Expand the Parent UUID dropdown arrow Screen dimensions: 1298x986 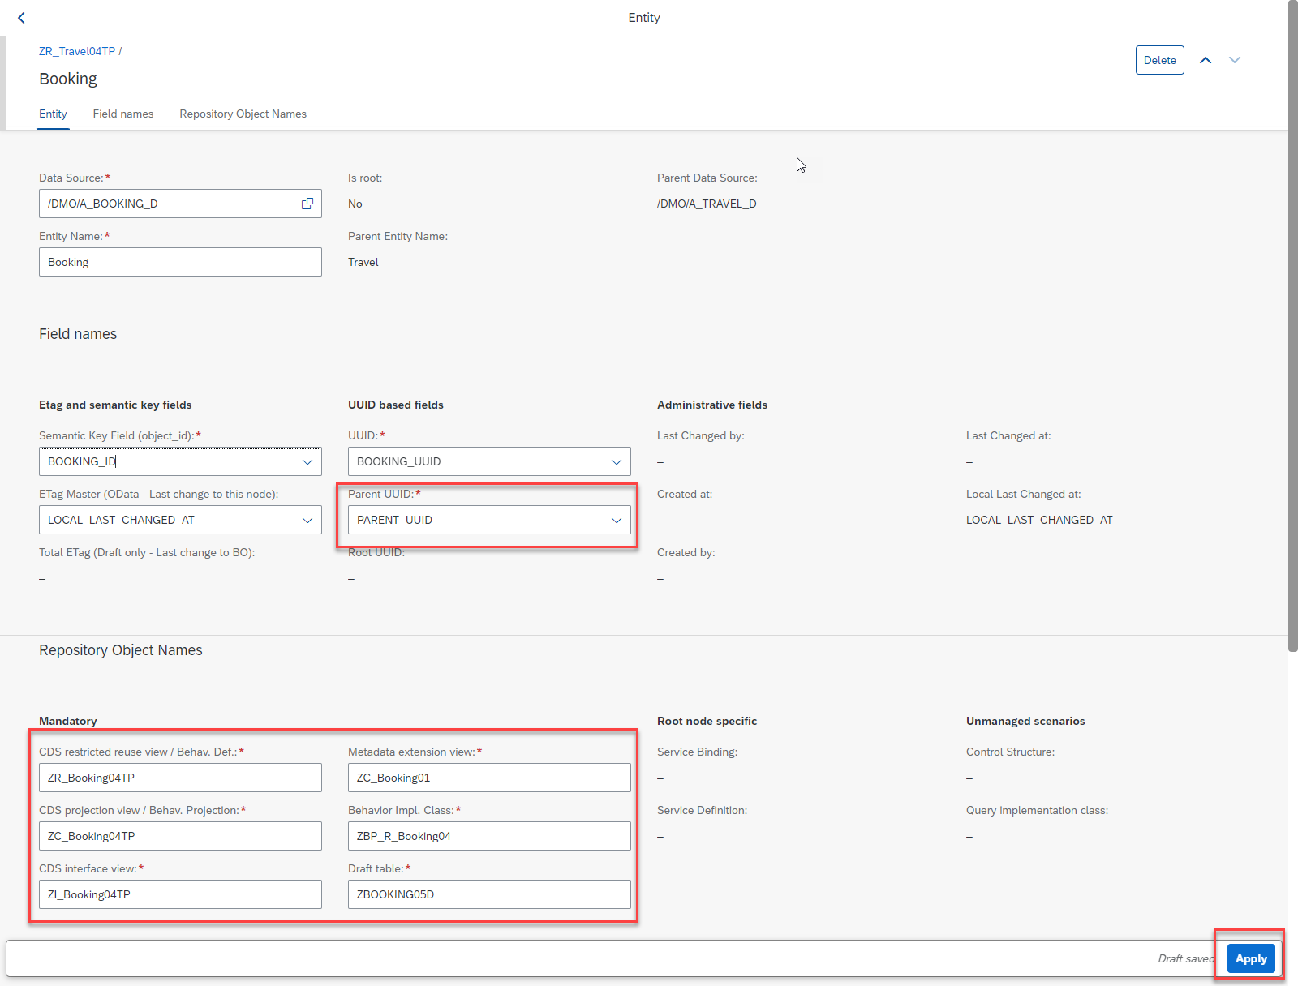[x=617, y=520]
